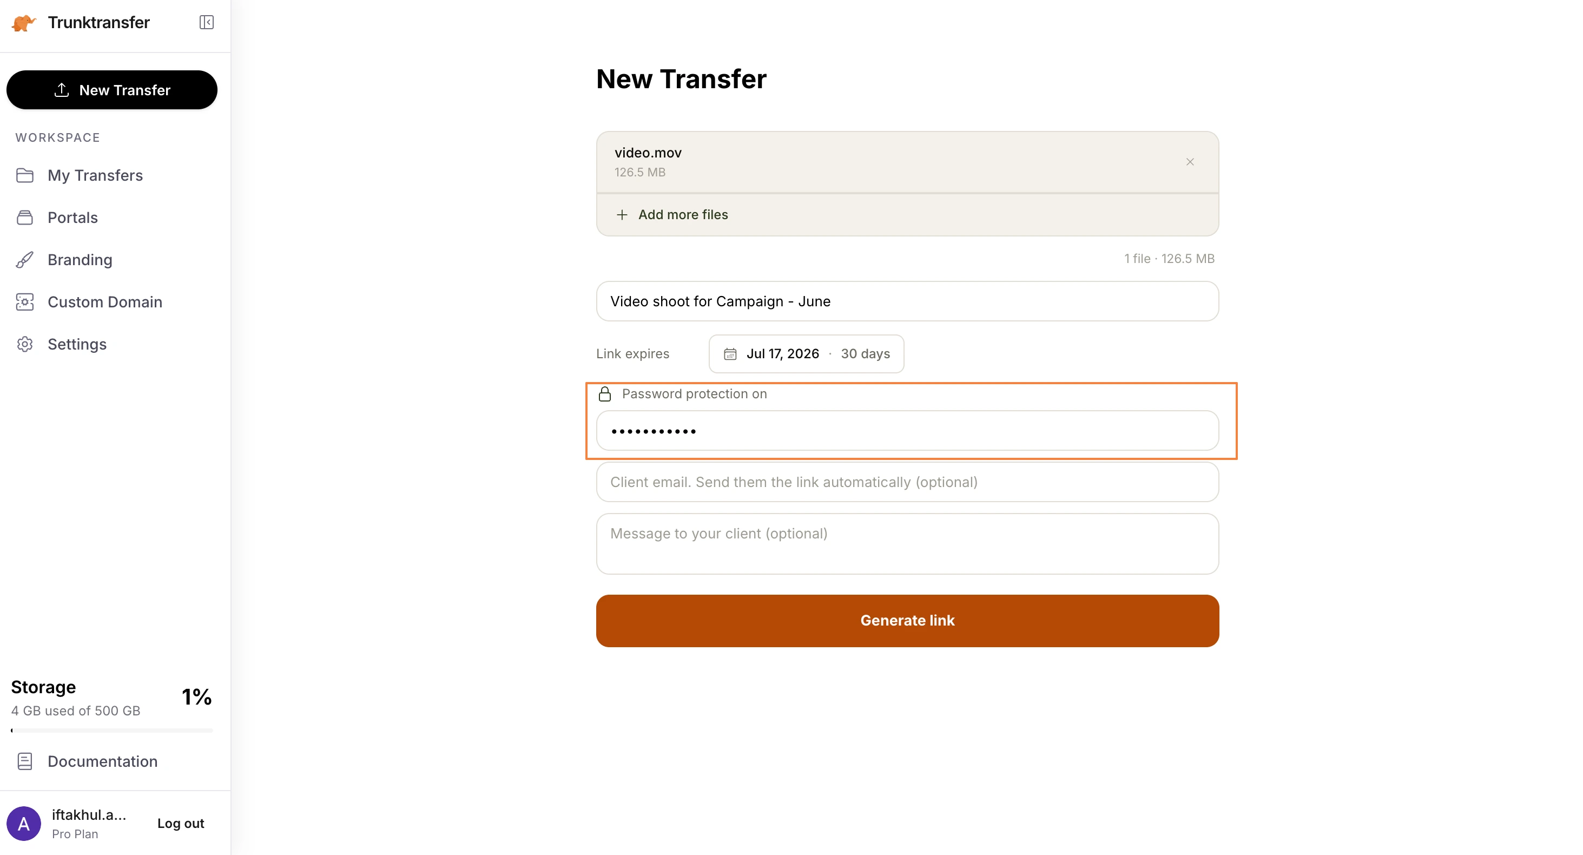Focus the password input field
Screen dimensions: 1583x855
[907, 431]
